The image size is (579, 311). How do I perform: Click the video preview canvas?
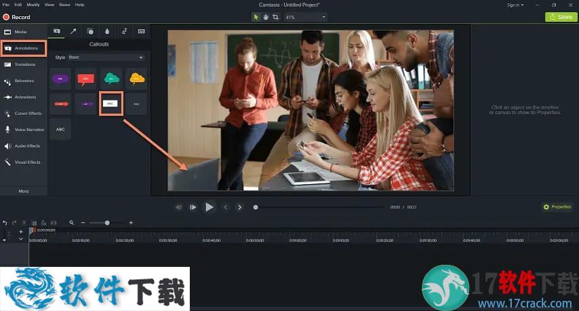coord(311,111)
